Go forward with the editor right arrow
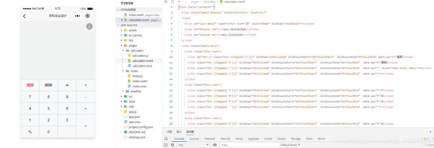 click(x=186, y=2)
